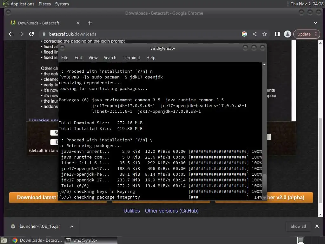Open the terminal View menu
Image resolution: width=325 pixels, height=244 pixels.
[93, 58]
